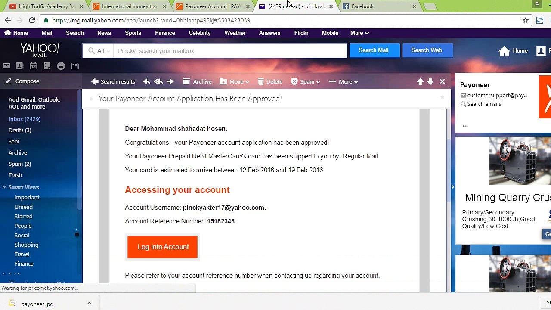Star the Payoneer email
This screenshot has height=310, width=551.
pos(442,98)
